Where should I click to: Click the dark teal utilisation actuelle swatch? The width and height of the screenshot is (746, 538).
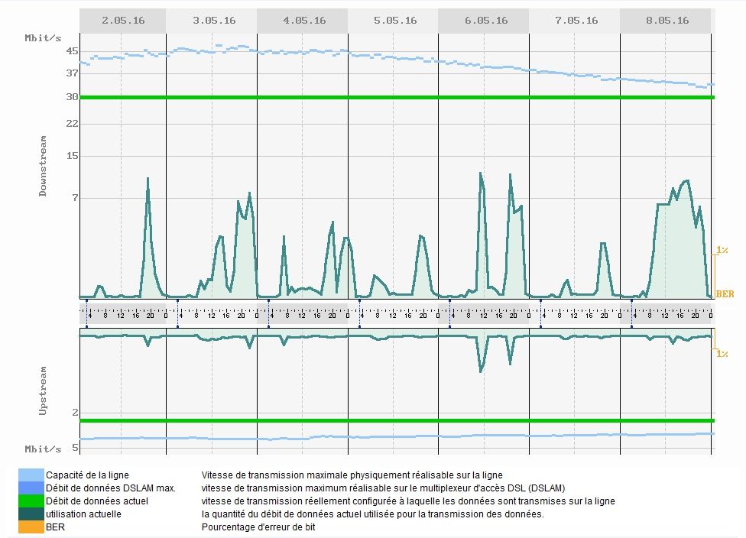pyautogui.click(x=31, y=514)
